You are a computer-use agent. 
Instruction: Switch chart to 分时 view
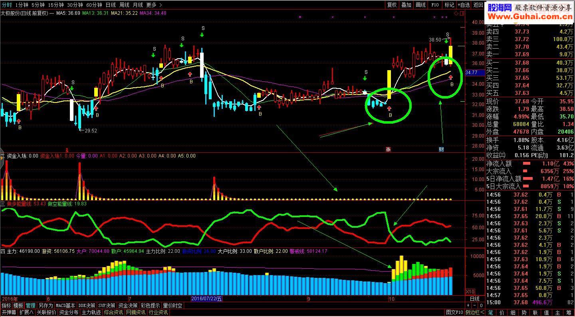coord(7,5)
